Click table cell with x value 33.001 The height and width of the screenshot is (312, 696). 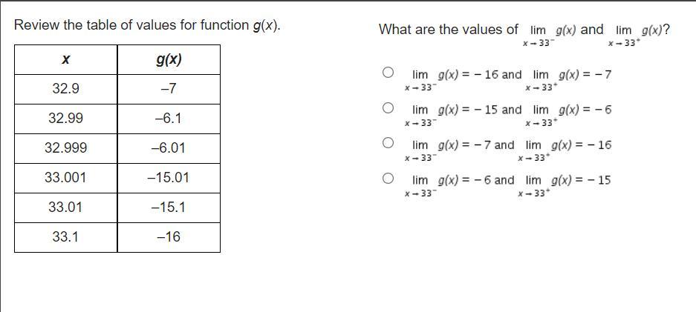[x=65, y=178]
